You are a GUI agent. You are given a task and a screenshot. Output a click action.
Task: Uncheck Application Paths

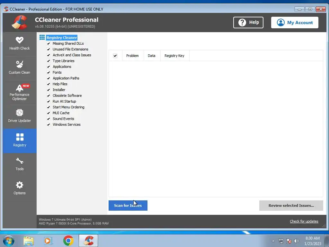[x=49, y=78]
